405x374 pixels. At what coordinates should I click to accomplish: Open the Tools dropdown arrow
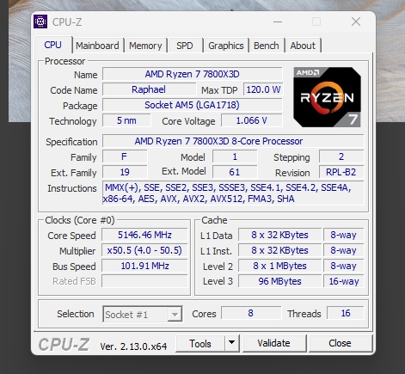pyautogui.click(x=232, y=343)
